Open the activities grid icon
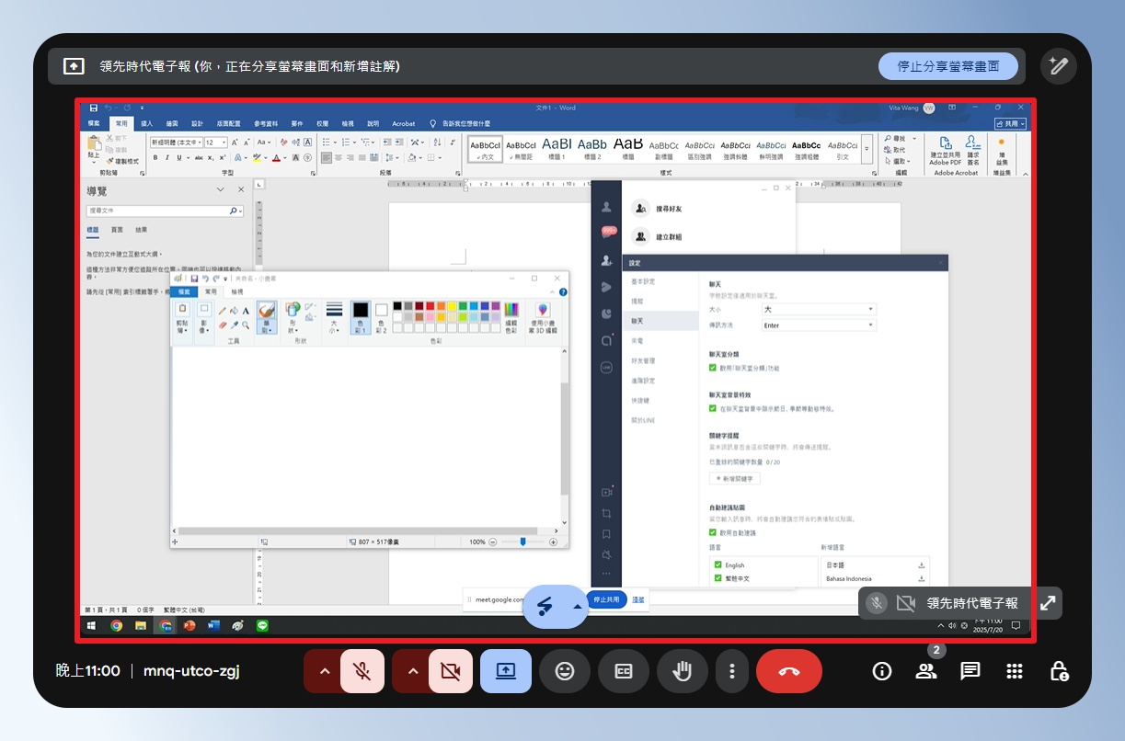The image size is (1125, 741). coord(1015,671)
